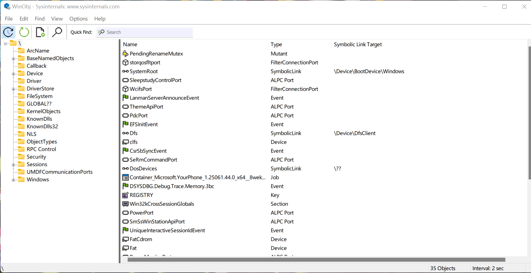Select the PendingRenameMutex mutant icon
The image size is (531, 273).
click(x=126, y=54)
